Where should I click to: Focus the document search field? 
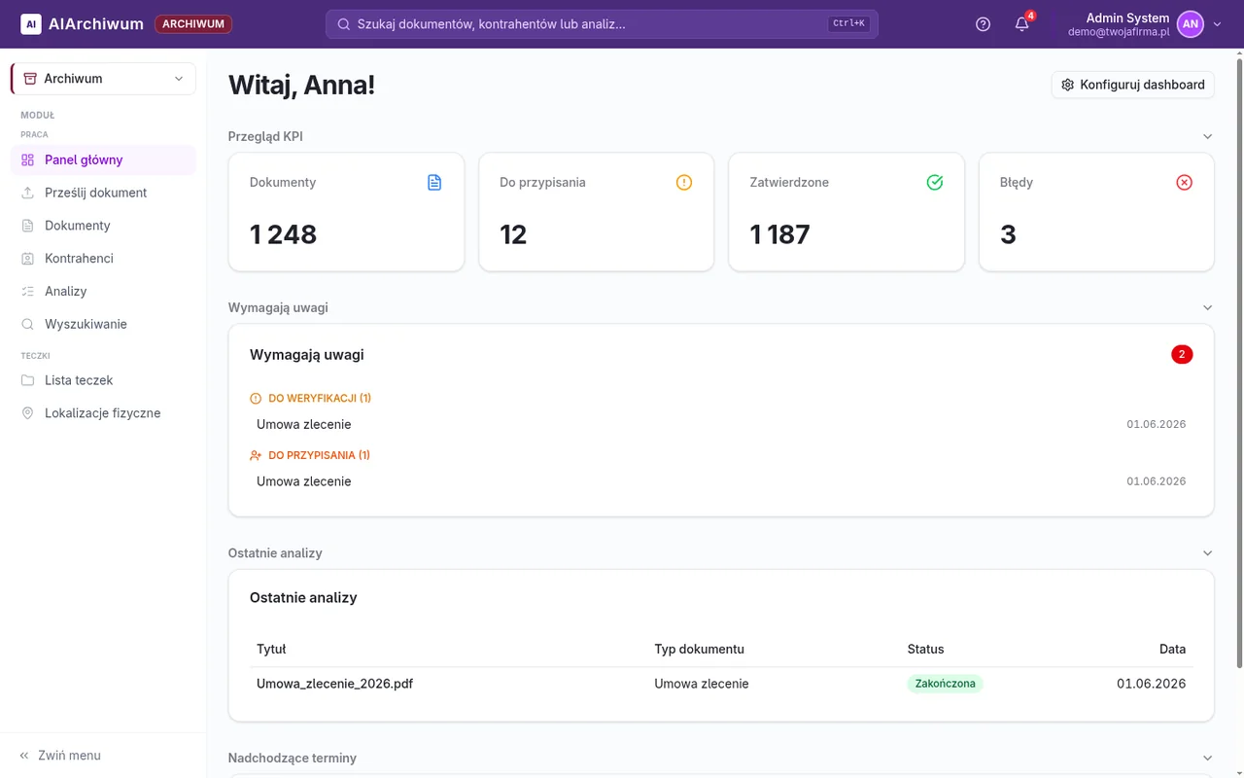coord(602,24)
